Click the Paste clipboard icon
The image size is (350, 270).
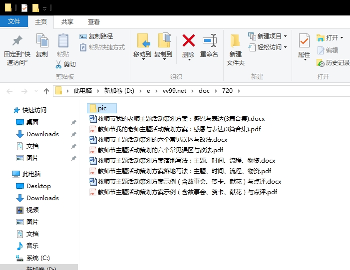(x=63, y=40)
